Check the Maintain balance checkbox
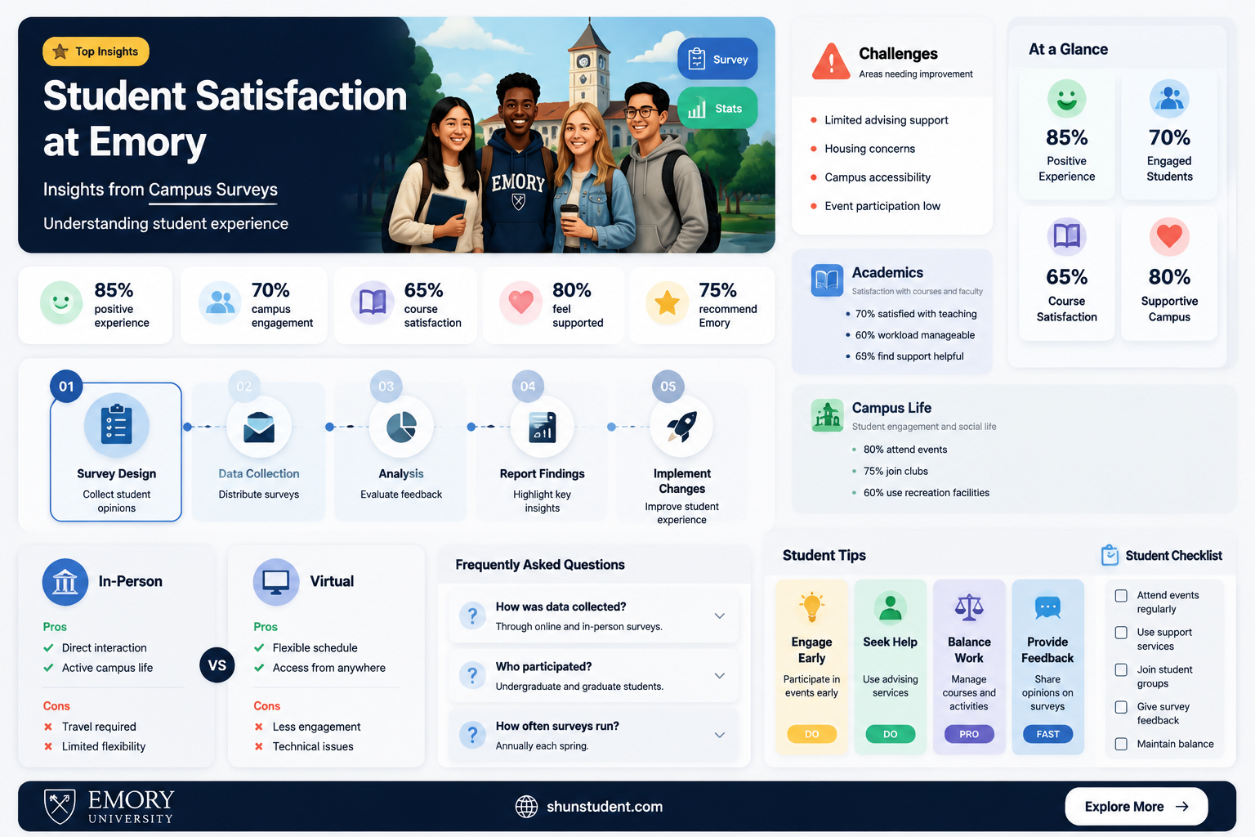 click(1121, 744)
